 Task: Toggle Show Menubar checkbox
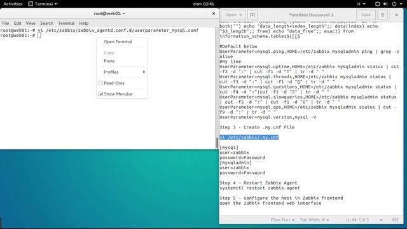point(100,94)
